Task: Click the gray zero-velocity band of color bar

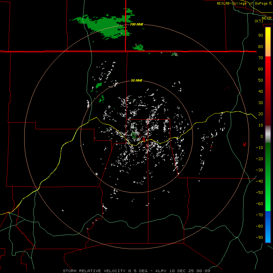Action: click(268, 134)
